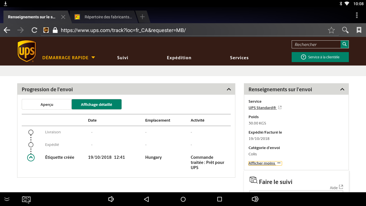Click the Colis category value
The height and width of the screenshot is (206, 366).
click(253, 154)
